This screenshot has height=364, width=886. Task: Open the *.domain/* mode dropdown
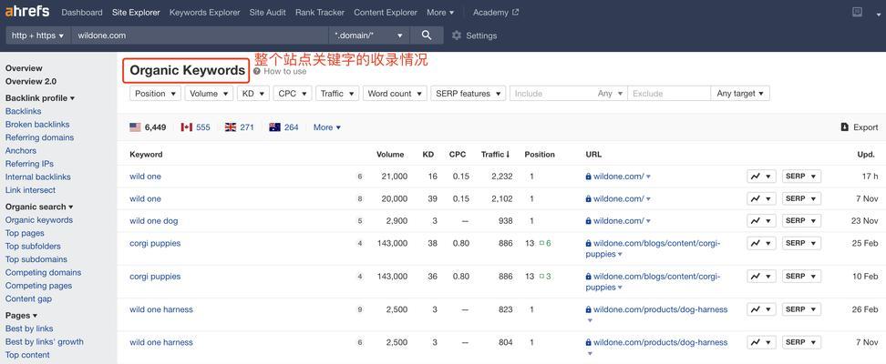(369, 35)
